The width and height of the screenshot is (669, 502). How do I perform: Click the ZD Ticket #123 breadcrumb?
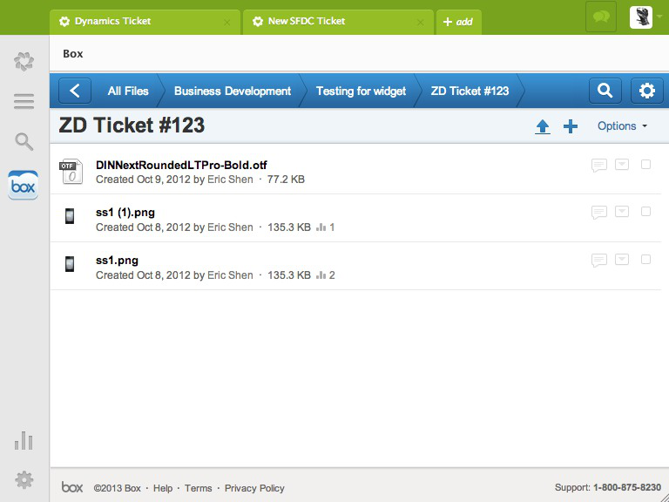[x=470, y=91]
